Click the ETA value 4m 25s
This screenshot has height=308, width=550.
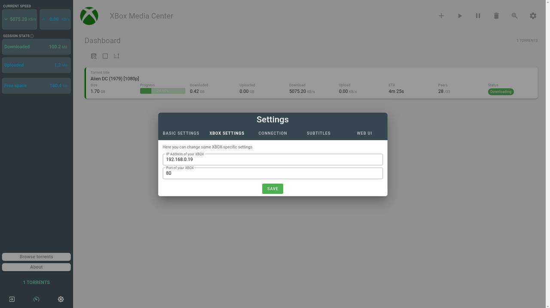click(x=396, y=91)
